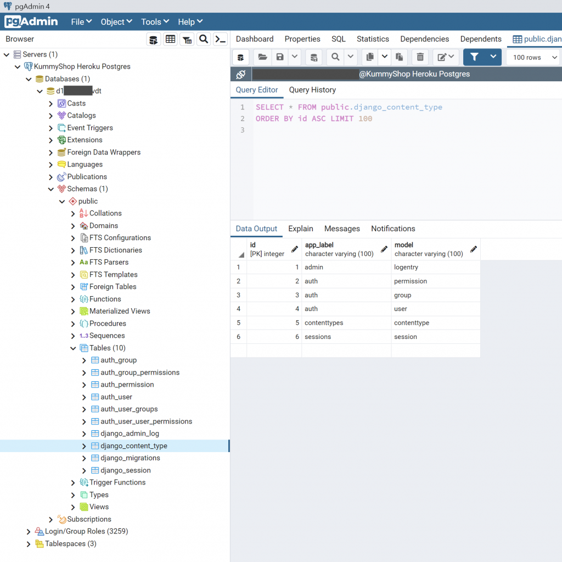Image resolution: width=562 pixels, height=562 pixels.
Task: Expand the auth_user table node
Action: coord(84,397)
